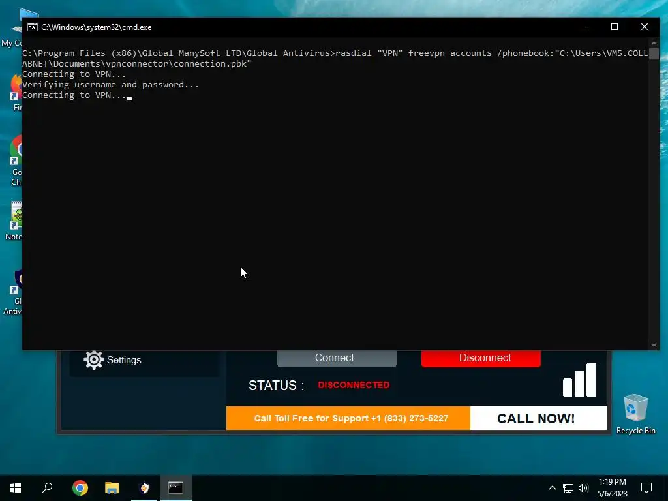Screen dimensions: 668x501
Task: Click the console scrollbar up arrow
Action: pos(654,42)
